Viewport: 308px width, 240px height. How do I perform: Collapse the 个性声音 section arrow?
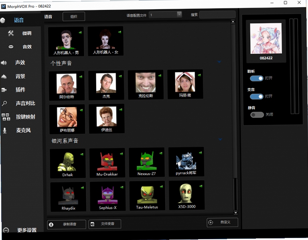(219, 62)
